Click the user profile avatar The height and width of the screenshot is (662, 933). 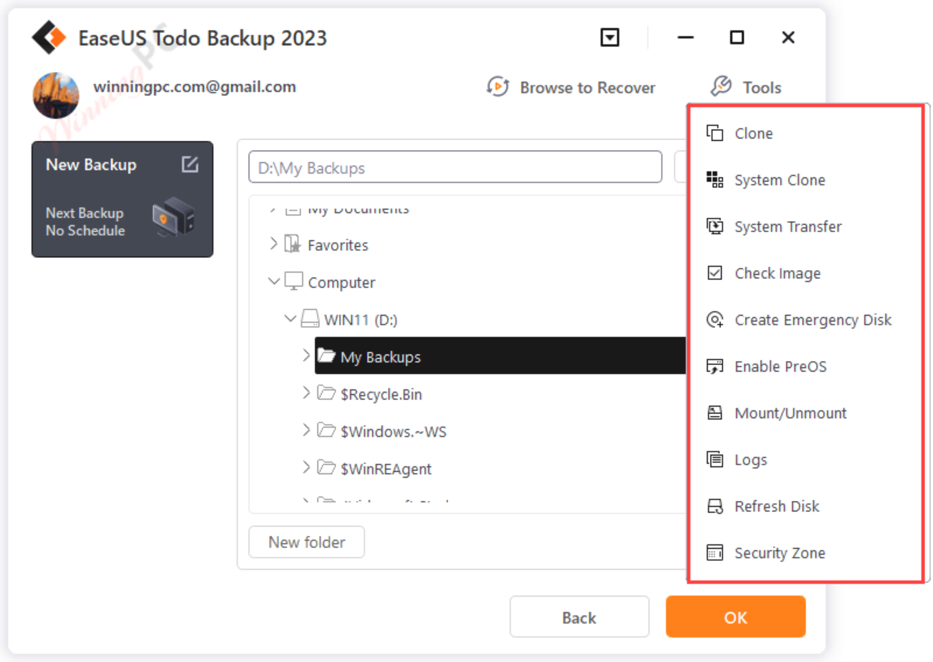pyautogui.click(x=56, y=95)
